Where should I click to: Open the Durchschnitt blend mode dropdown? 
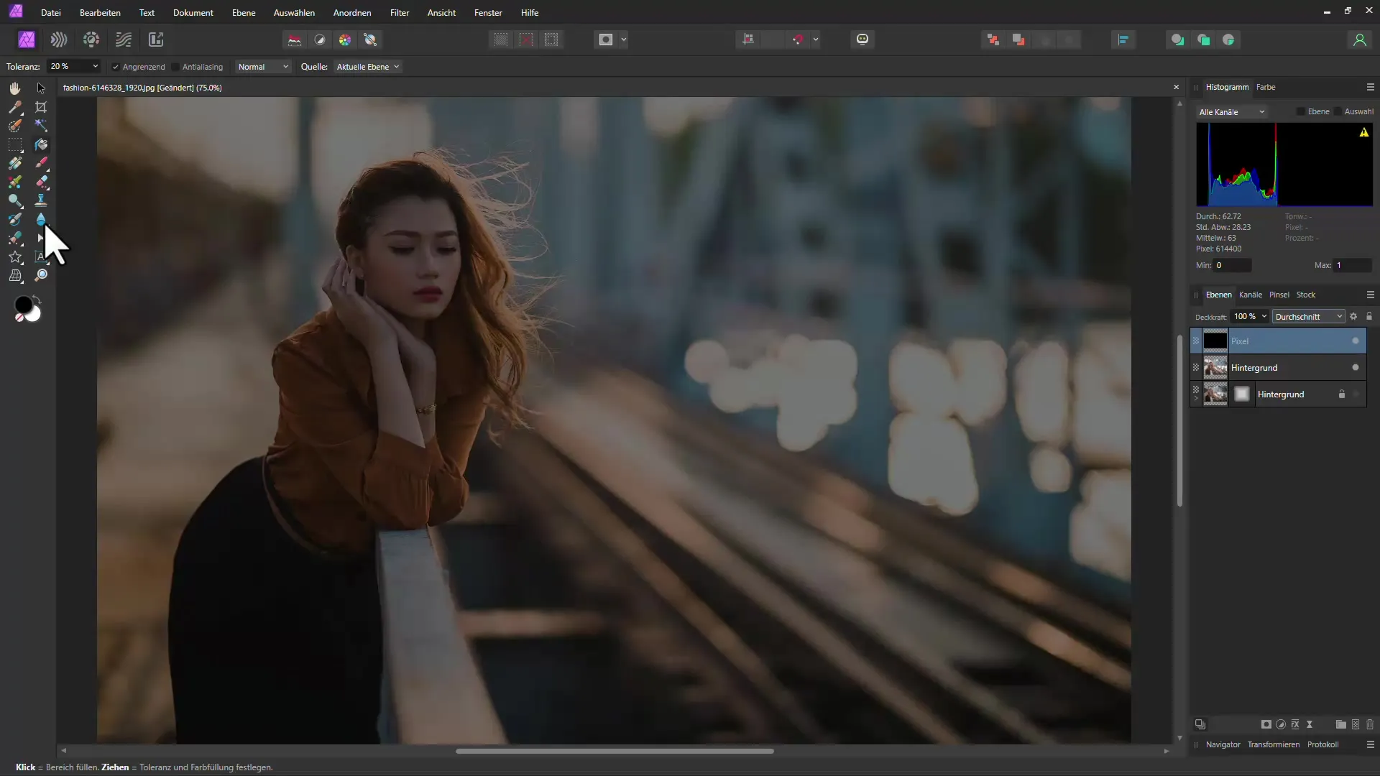pos(1309,317)
